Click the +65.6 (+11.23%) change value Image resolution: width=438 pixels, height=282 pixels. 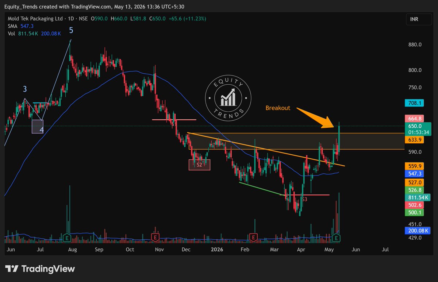pos(188,19)
